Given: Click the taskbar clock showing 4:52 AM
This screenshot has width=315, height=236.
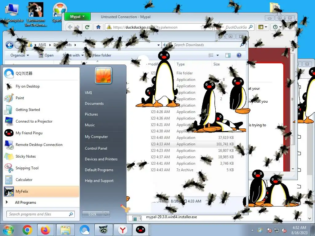Looking at the screenshot, I should pyautogui.click(x=299, y=230).
